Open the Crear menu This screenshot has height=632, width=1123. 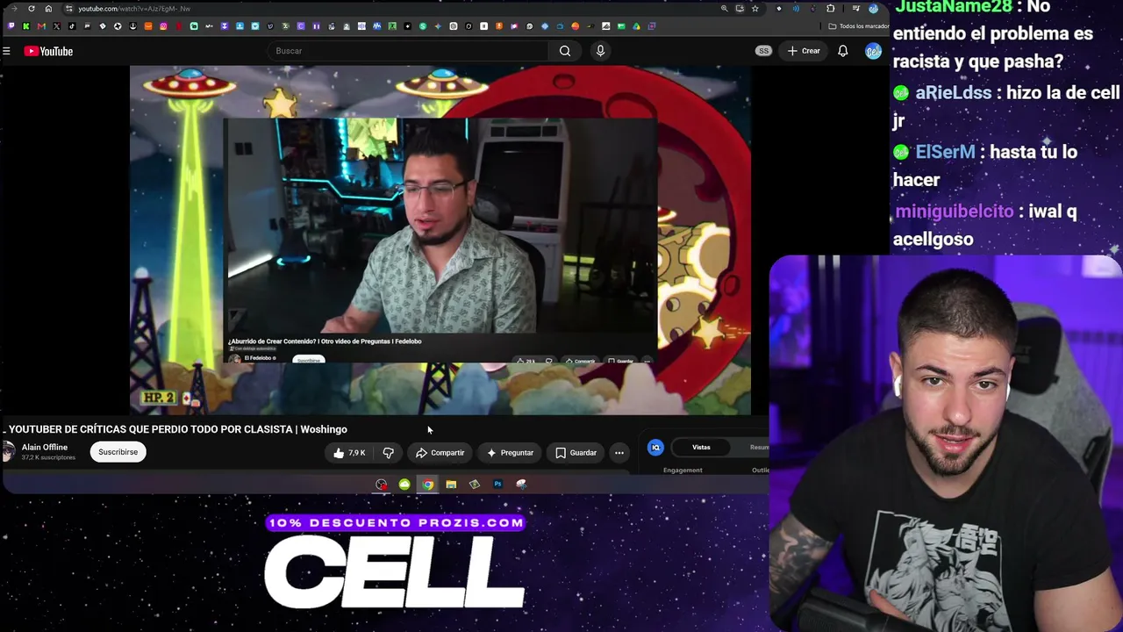pos(804,51)
